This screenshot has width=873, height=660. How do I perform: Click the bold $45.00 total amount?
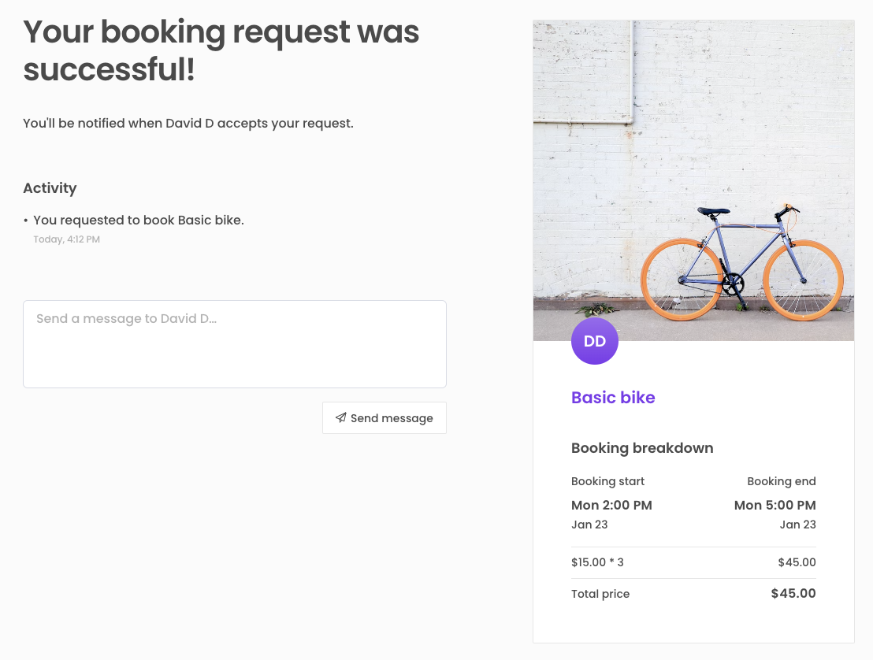(x=793, y=594)
